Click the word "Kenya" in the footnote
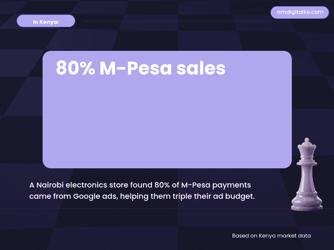Image resolution: width=334 pixels, height=250 pixels. click(267, 236)
